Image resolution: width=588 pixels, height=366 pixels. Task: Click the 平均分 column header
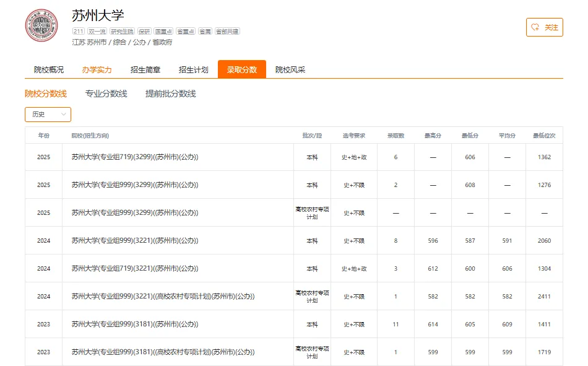coord(507,136)
